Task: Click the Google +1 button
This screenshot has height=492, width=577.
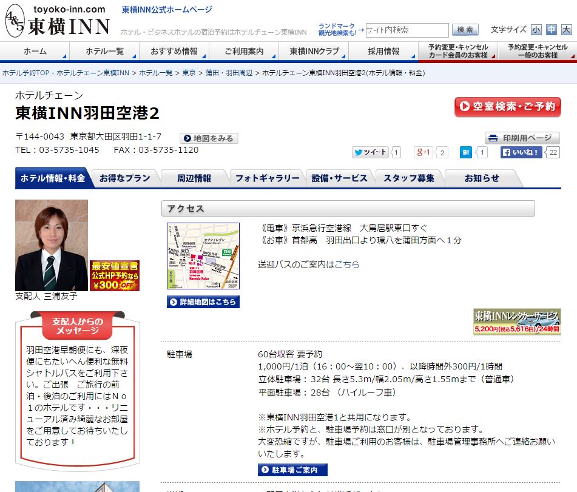Action: [423, 152]
